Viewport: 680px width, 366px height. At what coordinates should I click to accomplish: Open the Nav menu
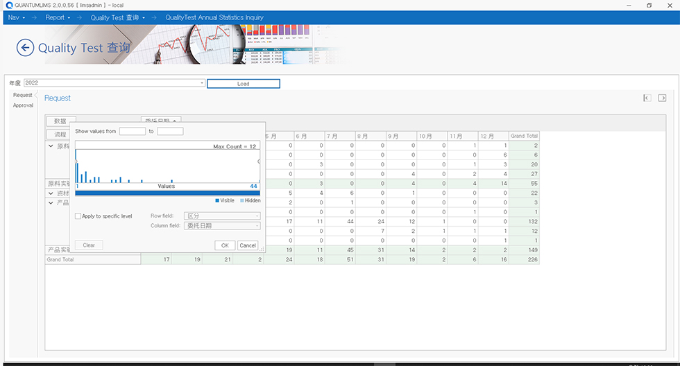pyautogui.click(x=17, y=17)
